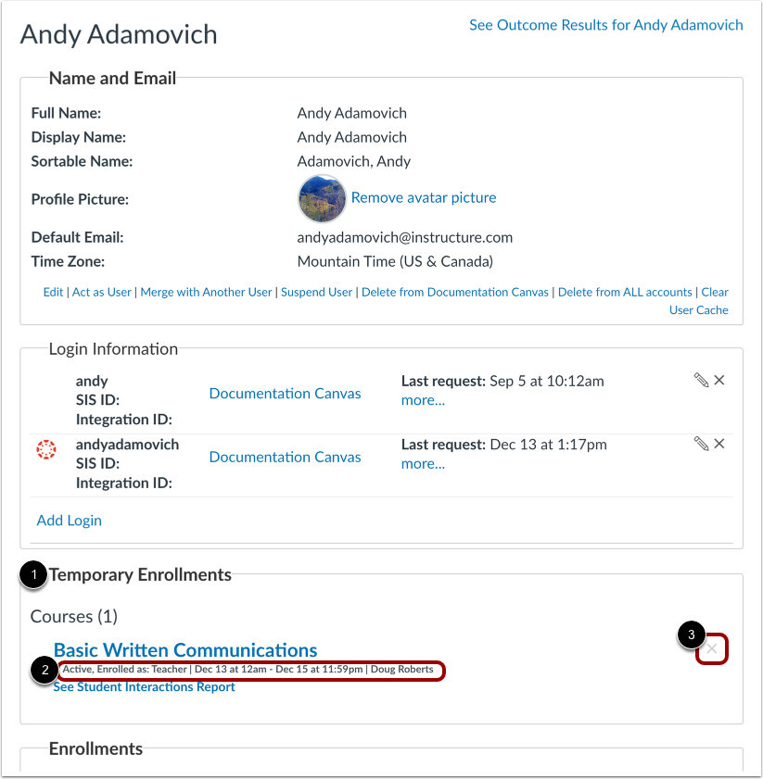Image resolution: width=763 pixels, height=779 pixels.
Task: Delete the andy login with its X icon
Action: point(719,379)
